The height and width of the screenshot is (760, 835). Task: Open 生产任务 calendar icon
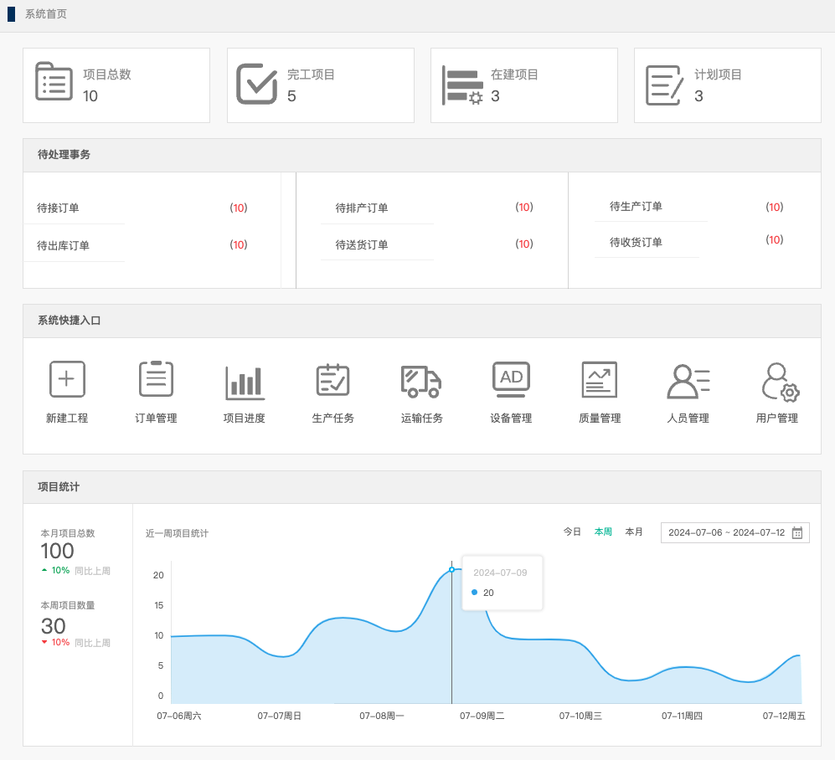(x=332, y=379)
